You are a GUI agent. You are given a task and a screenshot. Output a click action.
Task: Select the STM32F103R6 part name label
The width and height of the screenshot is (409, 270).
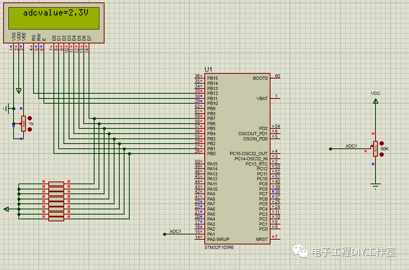[x=219, y=247]
